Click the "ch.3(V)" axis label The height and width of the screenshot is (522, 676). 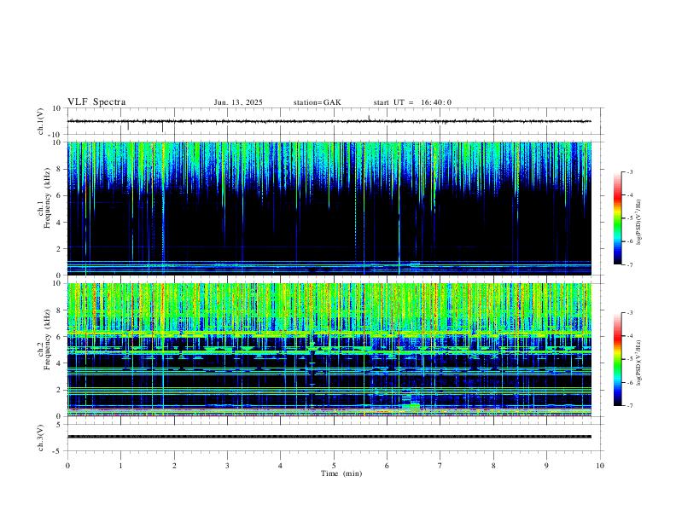click(40, 438)
